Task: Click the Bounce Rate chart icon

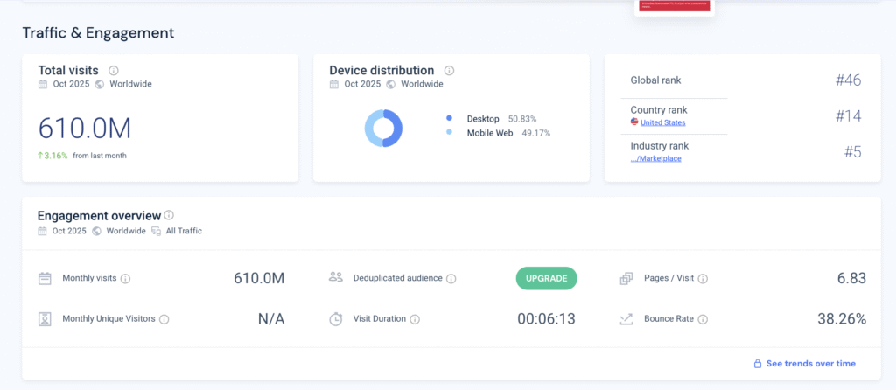Action: (x=626, y=319)
